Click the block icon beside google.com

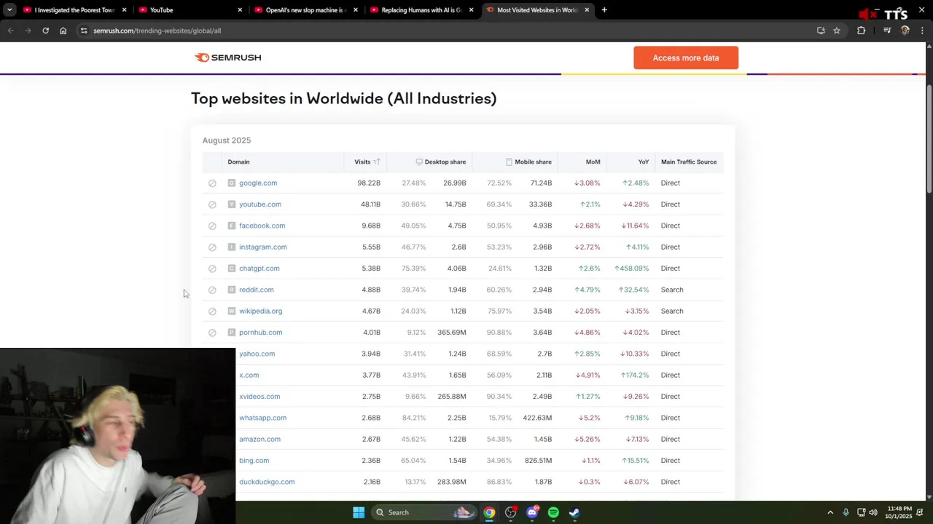(212, 183)
